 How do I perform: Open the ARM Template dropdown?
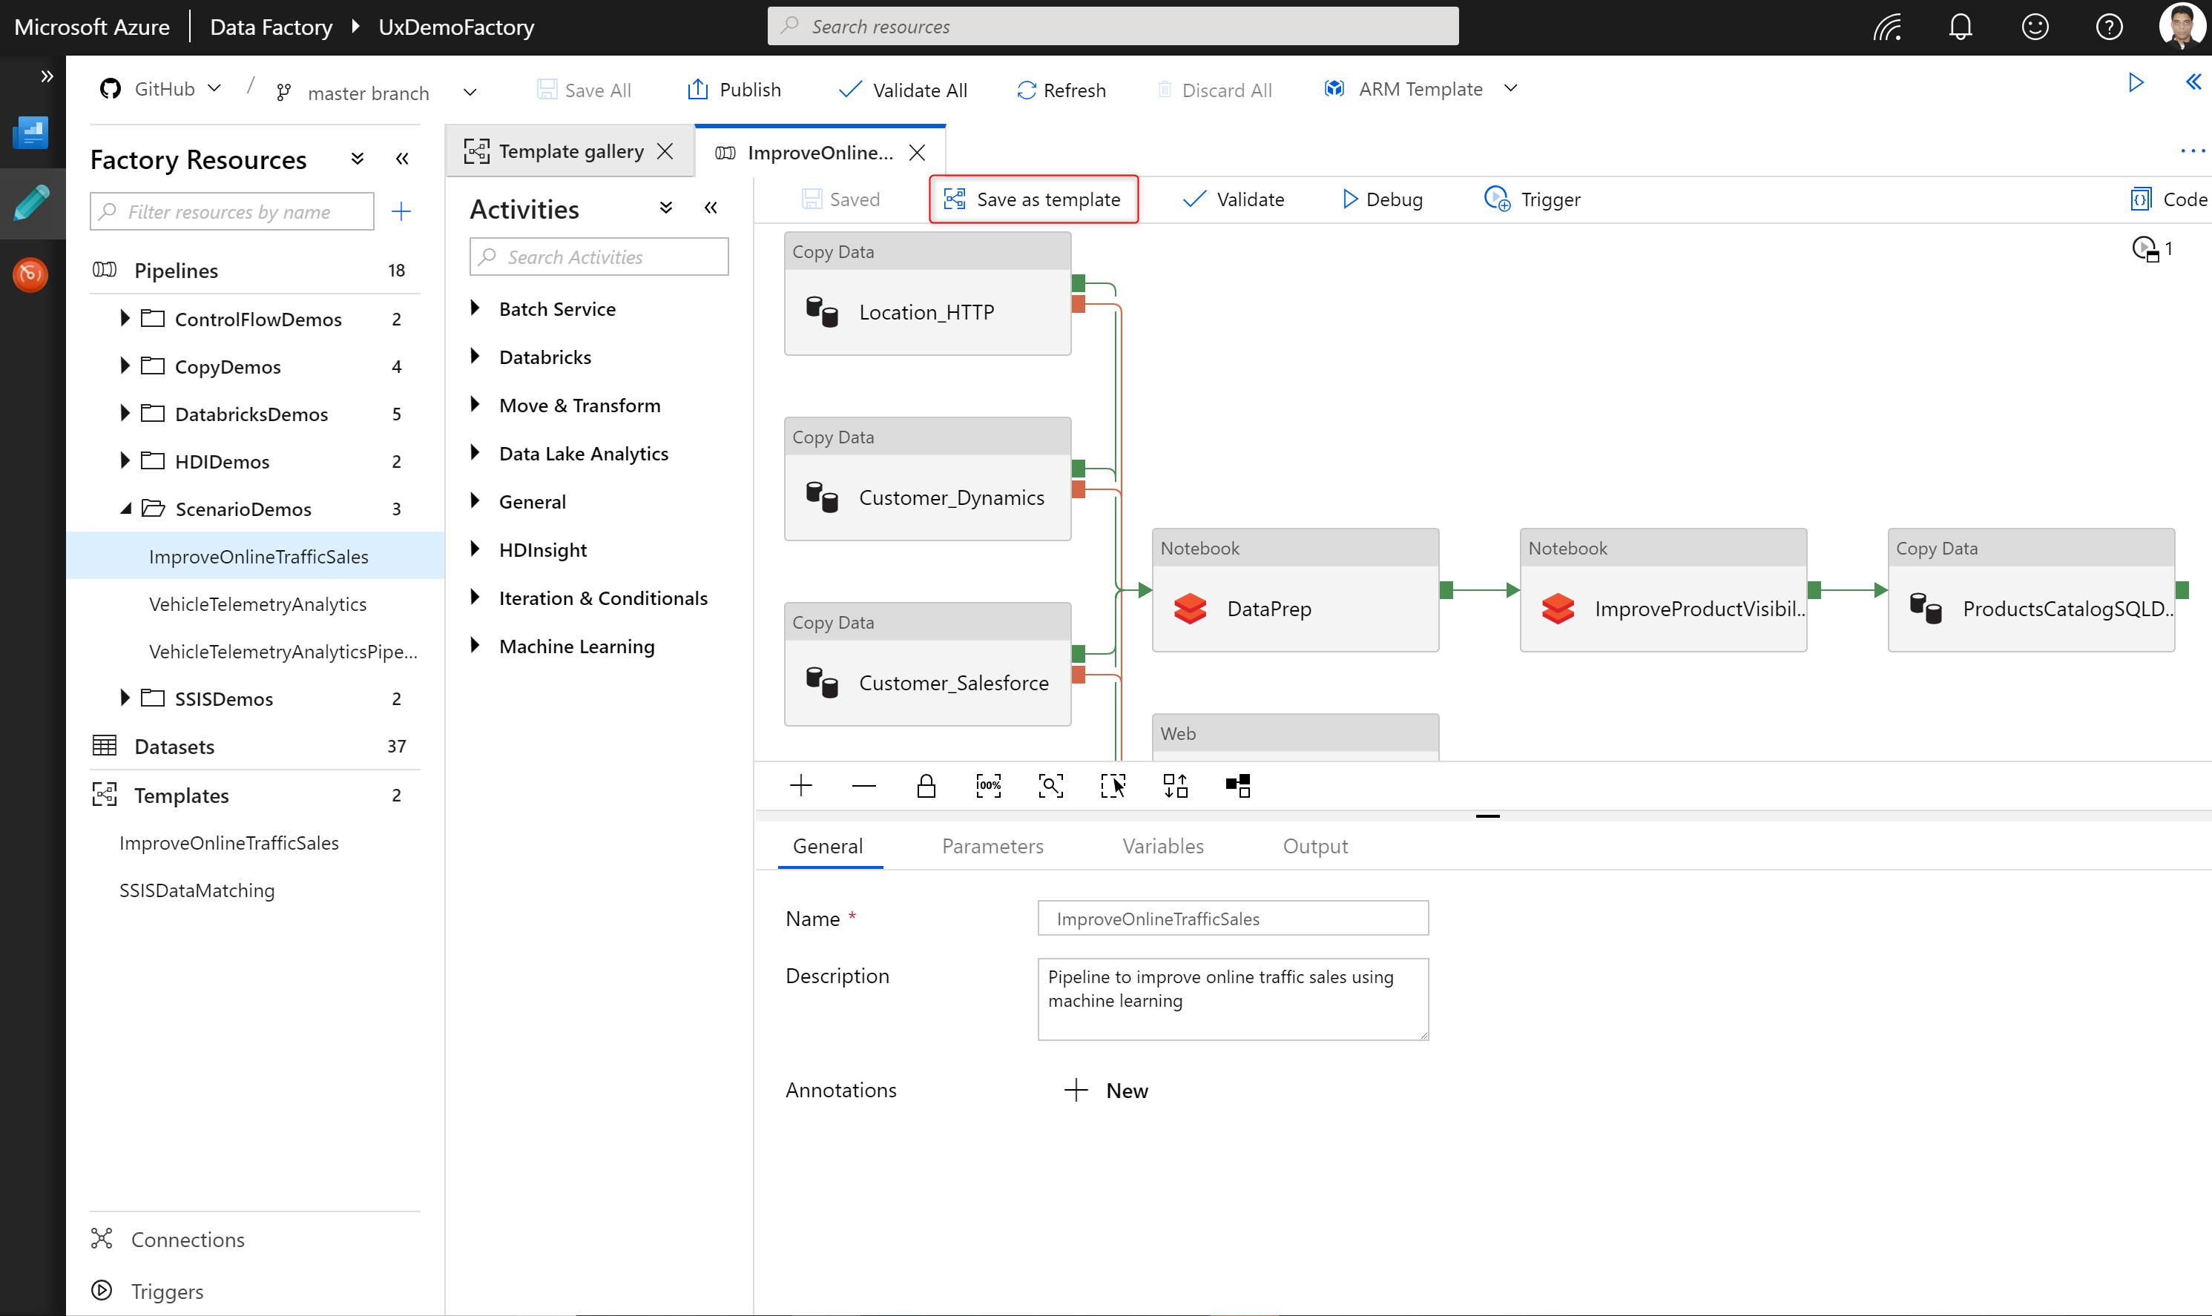point(1511,89)
